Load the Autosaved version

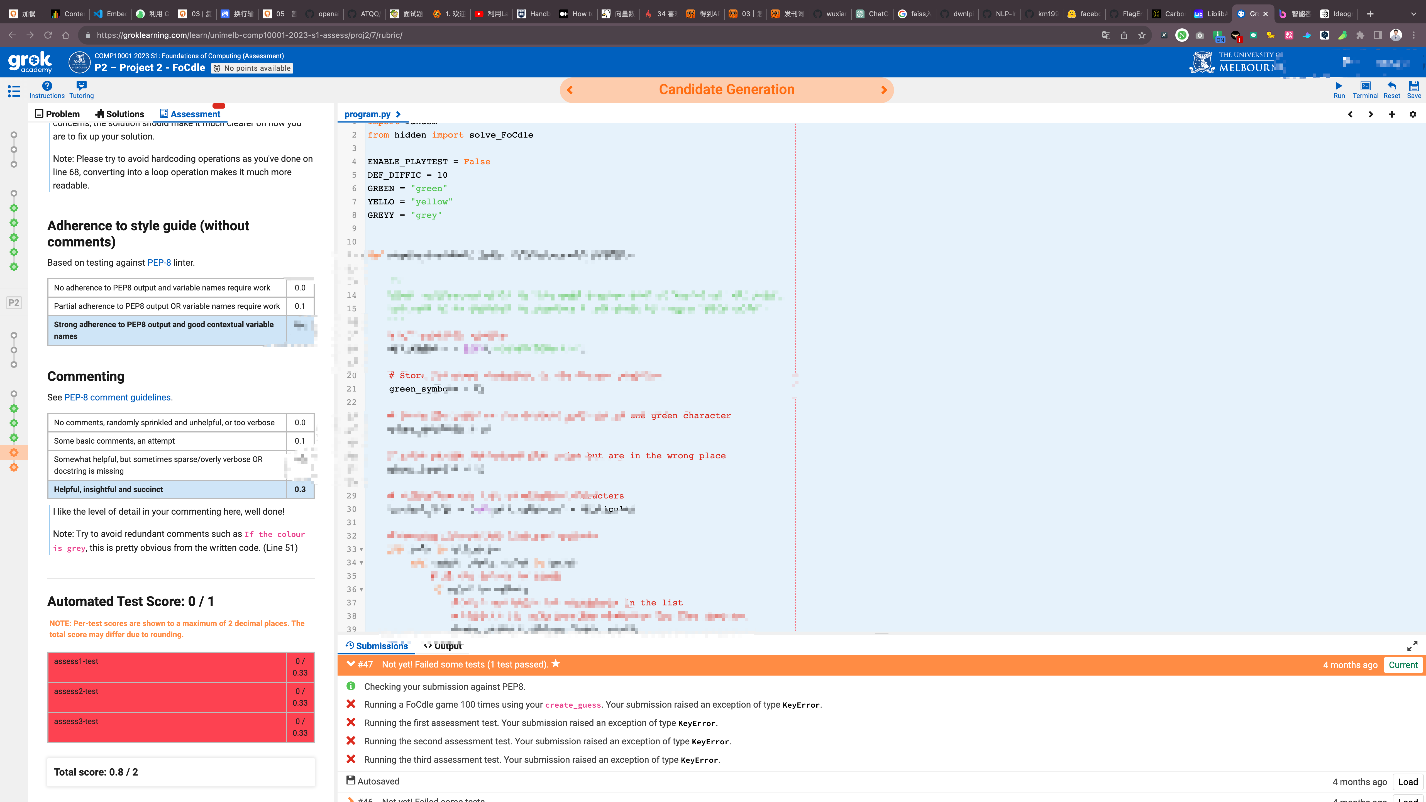tap(1408, 781)
